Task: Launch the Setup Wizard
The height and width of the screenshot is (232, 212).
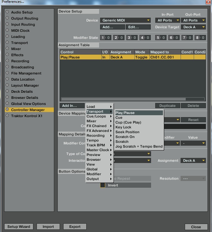Action: [19, 227]
